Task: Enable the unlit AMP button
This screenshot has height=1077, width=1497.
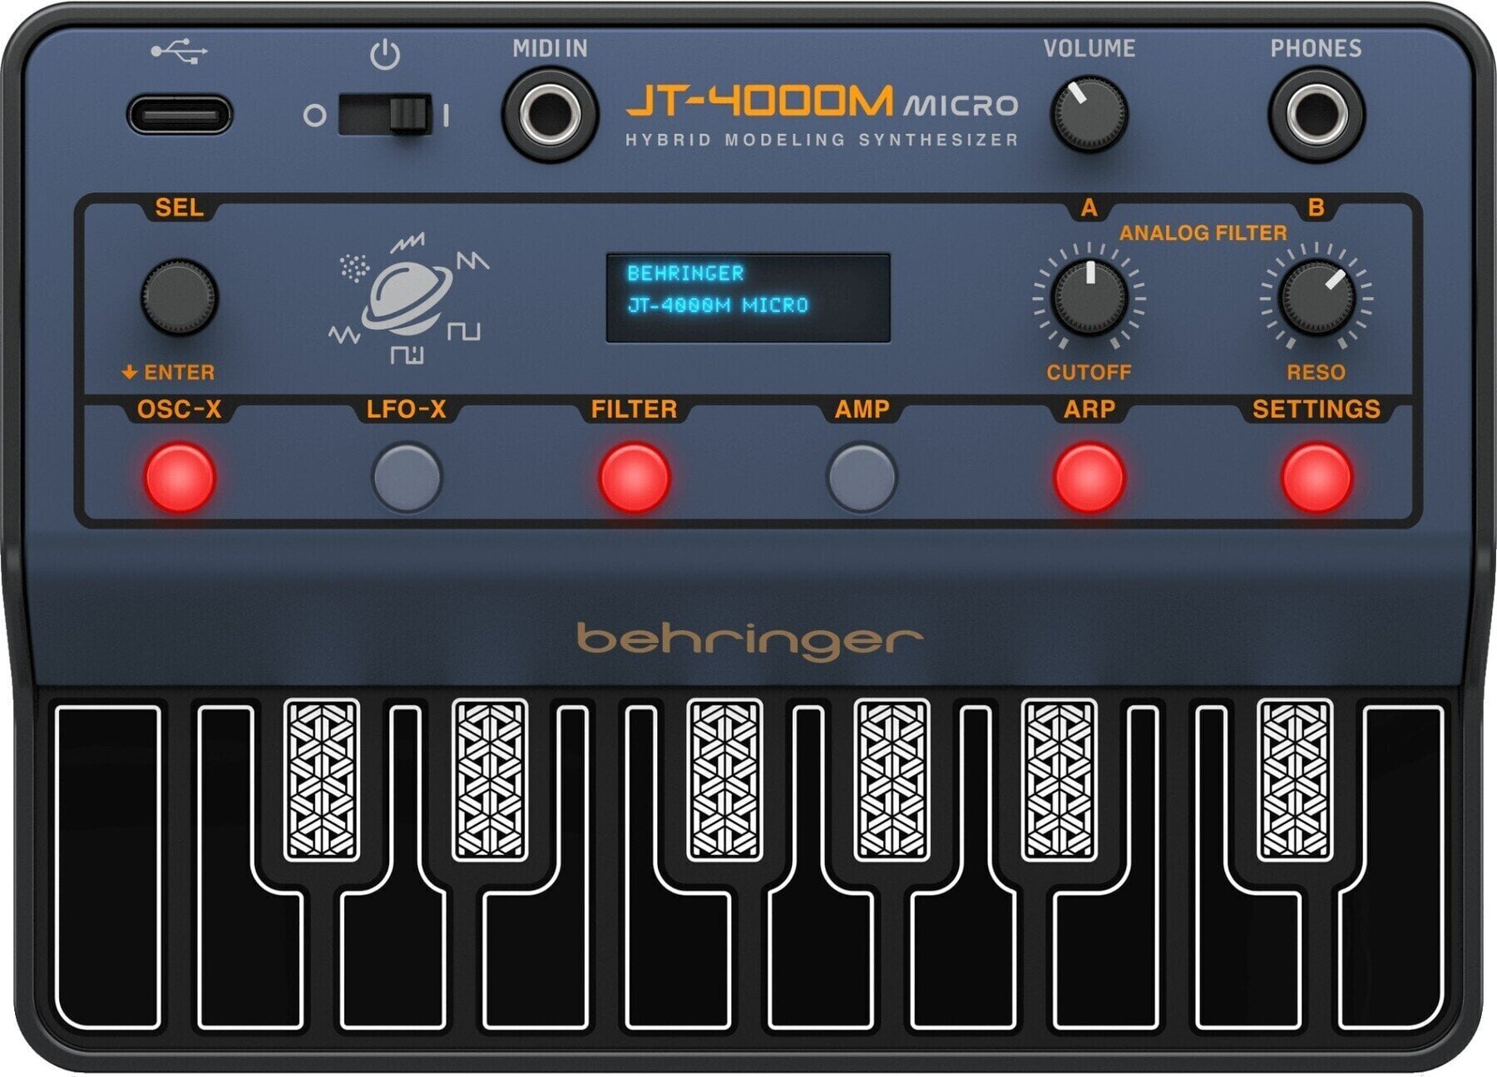Action: (862, 477)
